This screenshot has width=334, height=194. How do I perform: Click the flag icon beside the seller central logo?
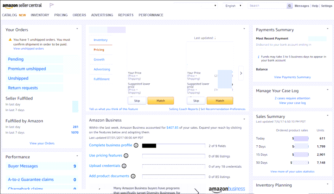tap(52, 5)
